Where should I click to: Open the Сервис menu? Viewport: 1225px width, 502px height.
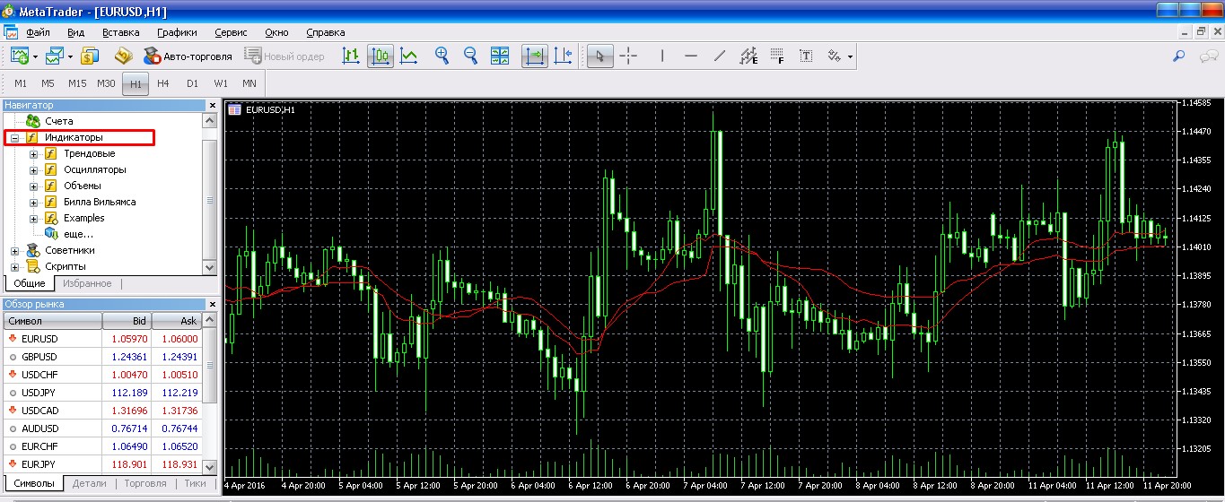point(232,32)
